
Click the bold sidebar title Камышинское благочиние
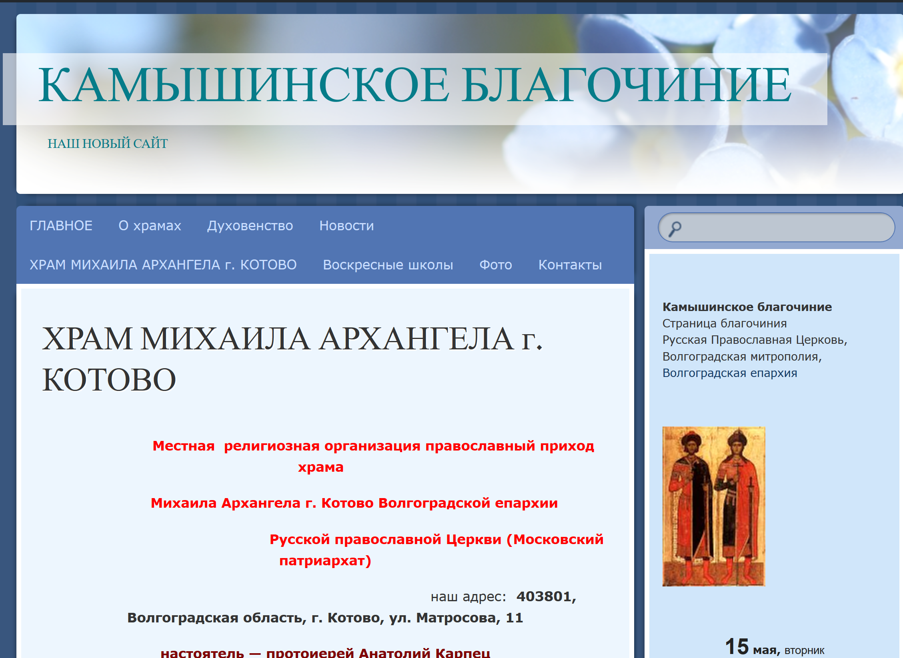pos(747,307)
